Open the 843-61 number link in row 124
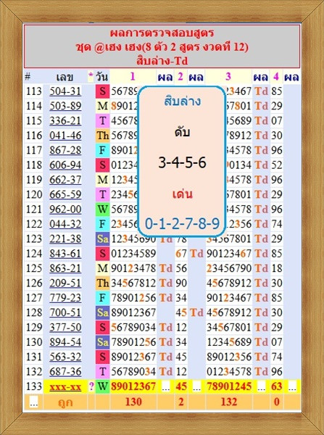Viewport: 324px width, 435px height. point(65,254)
